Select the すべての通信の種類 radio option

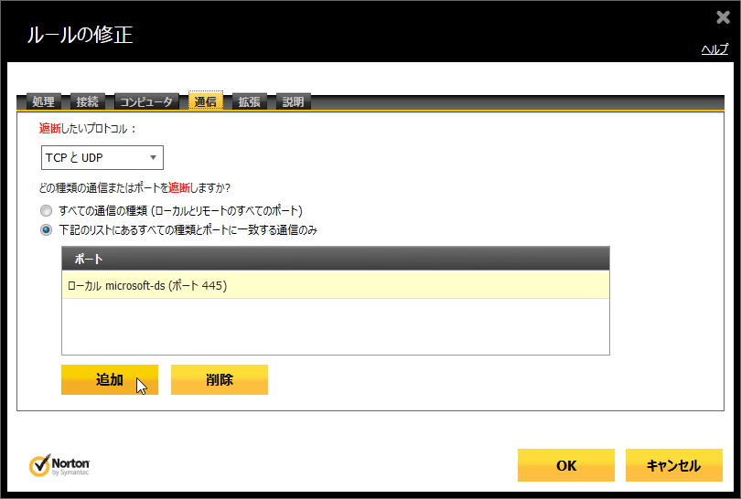[46, 210]
